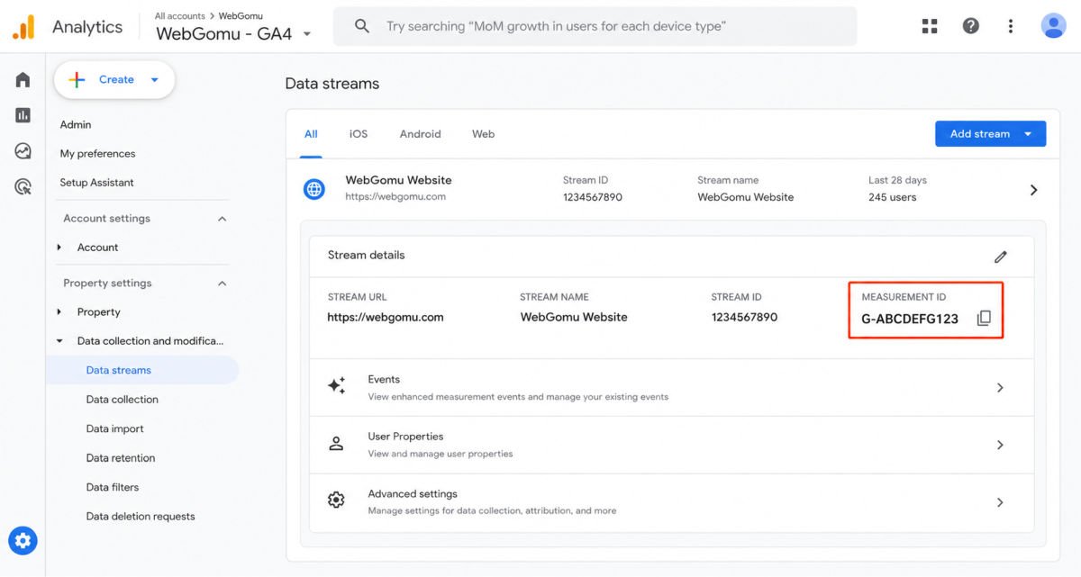Collapse Data collection and modification item
The width and height of the screenshot is (1081, 577).
pos(59,341)
